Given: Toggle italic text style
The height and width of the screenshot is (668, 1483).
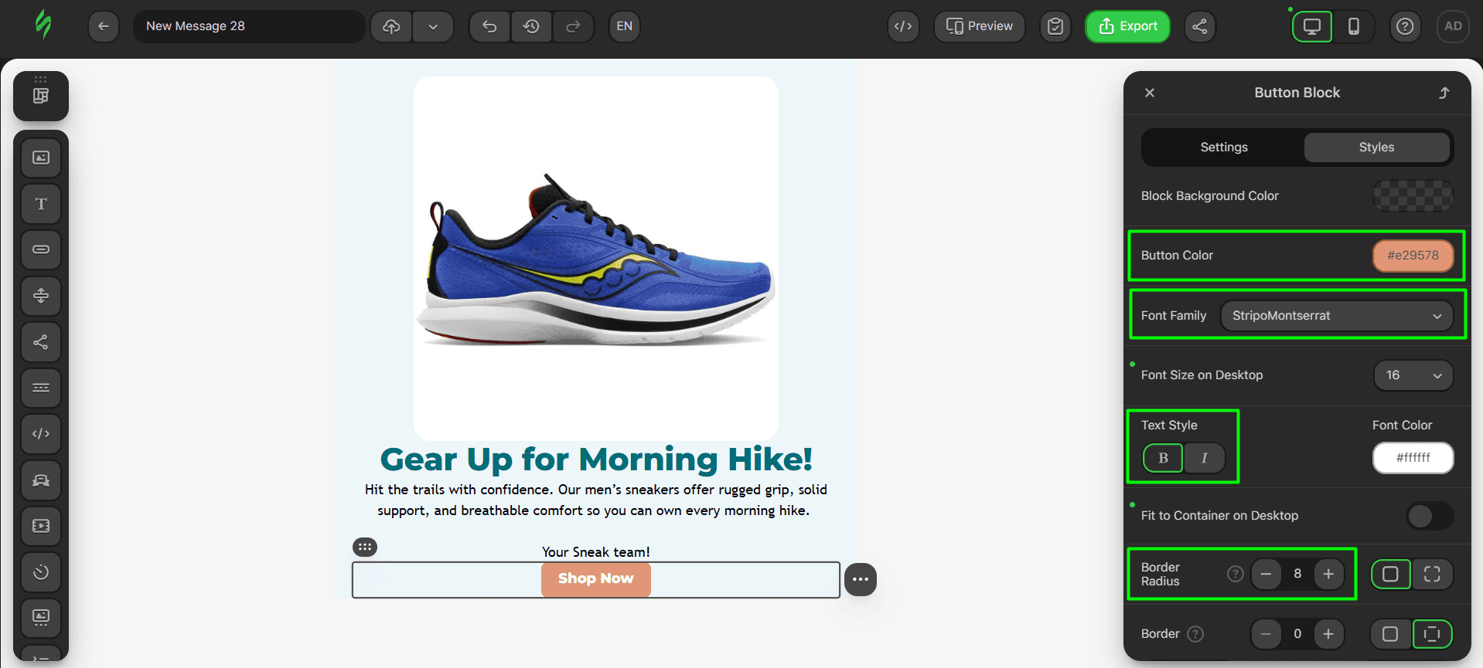Looking at the screenshot, I should 1204,458.
